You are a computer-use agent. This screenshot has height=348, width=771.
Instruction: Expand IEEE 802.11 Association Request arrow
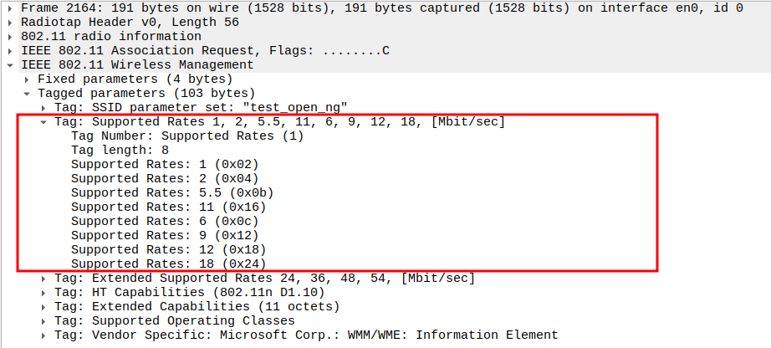coord(10,51)
